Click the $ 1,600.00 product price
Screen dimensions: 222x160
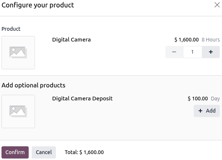click(x=187, y=40)
